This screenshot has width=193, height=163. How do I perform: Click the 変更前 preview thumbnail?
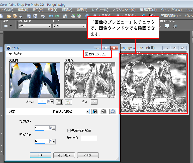35,80
